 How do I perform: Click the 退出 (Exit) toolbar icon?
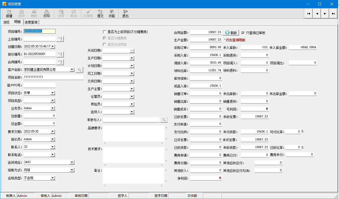click(125, 14)
